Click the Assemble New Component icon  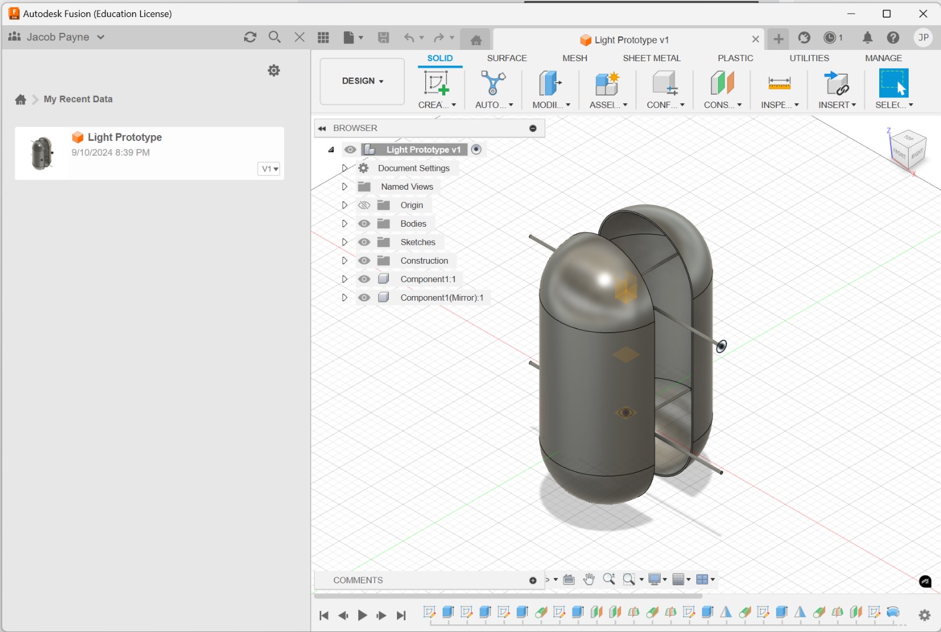click(x=607, y=83)
